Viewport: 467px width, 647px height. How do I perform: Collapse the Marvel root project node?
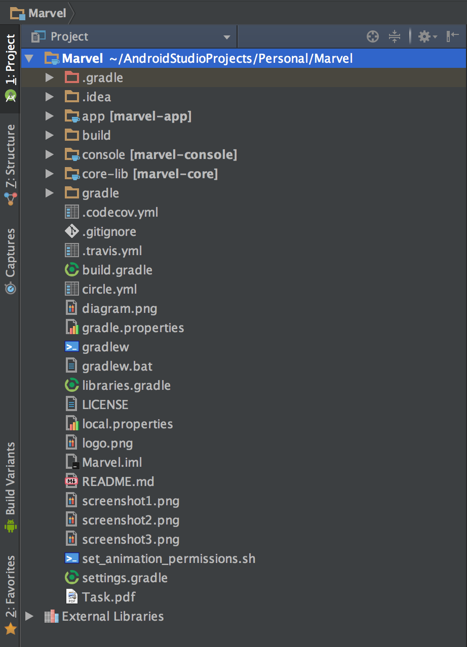click(x=29, y=59)
